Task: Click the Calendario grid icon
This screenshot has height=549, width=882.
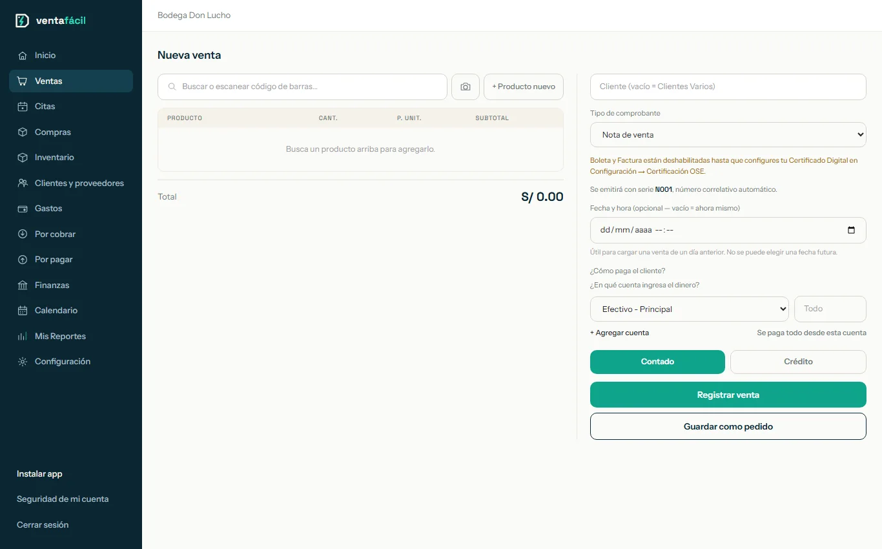Action: pos(23,311)
